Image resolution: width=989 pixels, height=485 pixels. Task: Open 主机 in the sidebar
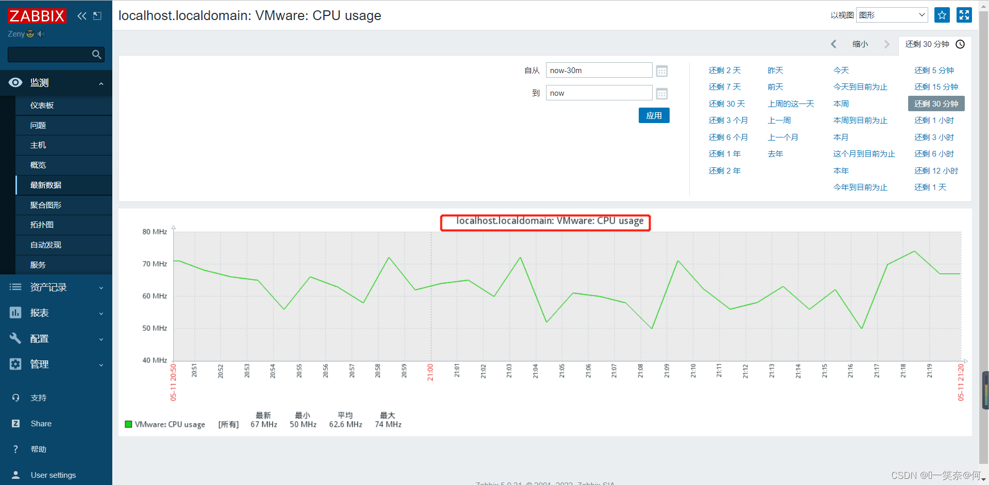coord(64,145)
